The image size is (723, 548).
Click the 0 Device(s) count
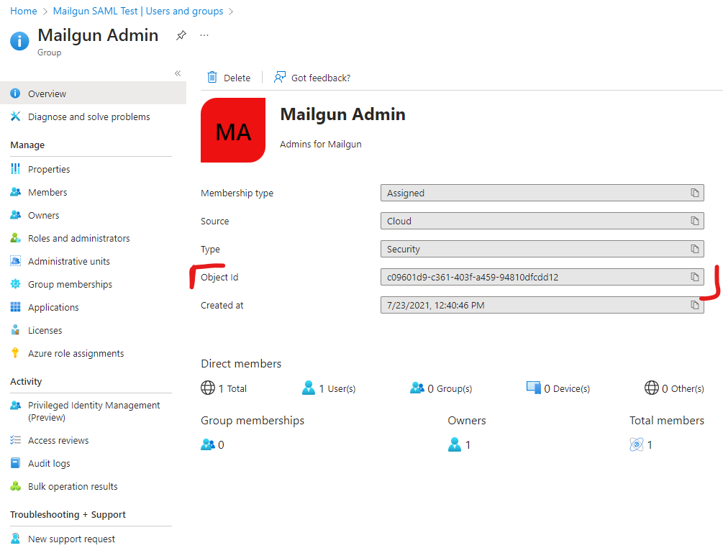(558, 388)
